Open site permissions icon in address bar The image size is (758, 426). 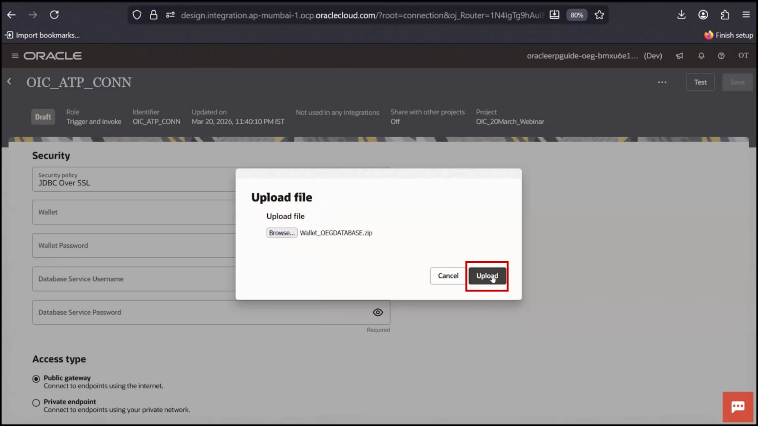(171, 15)
